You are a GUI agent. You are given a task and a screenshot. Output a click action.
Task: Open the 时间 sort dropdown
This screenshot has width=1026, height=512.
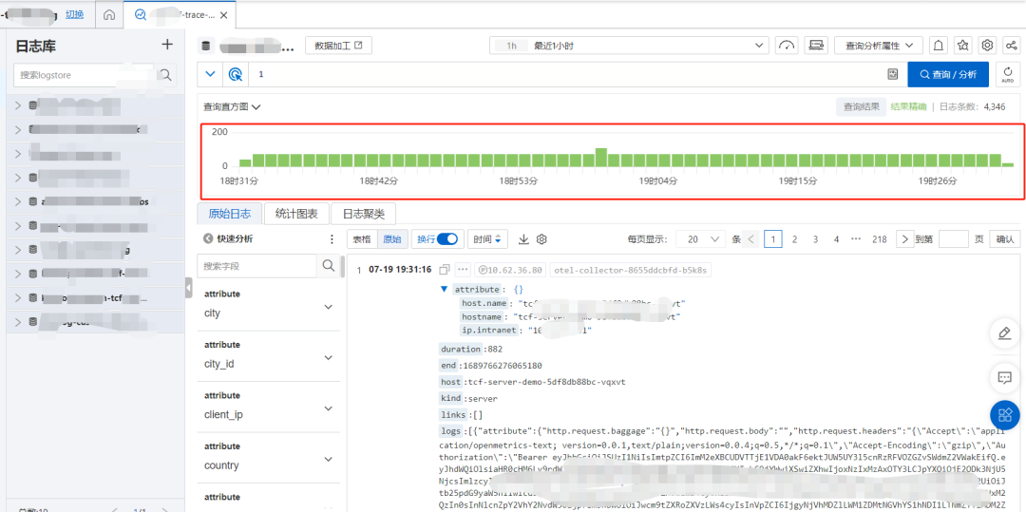click(x=487, y=239)
